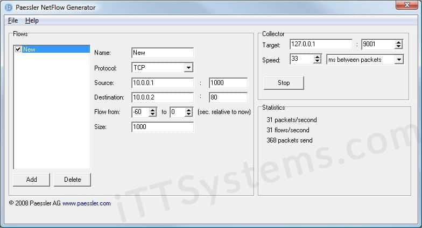Image resolution: width=422 pixels, height=228 pixels.
Task: Decrease Flow from start value
Action: click(153, 114)
